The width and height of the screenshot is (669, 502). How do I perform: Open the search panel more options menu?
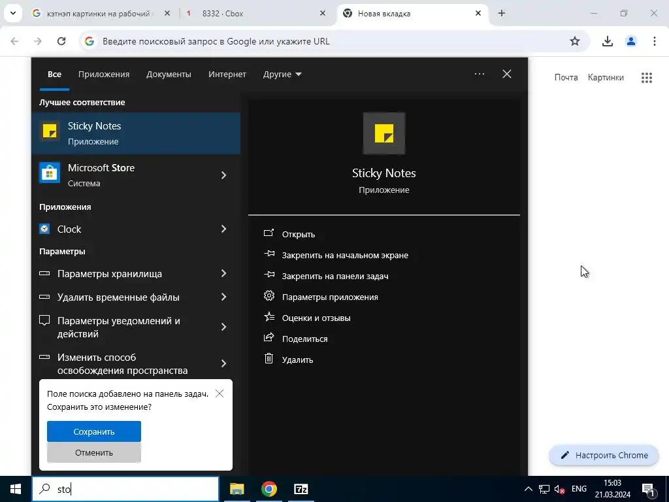479,74
